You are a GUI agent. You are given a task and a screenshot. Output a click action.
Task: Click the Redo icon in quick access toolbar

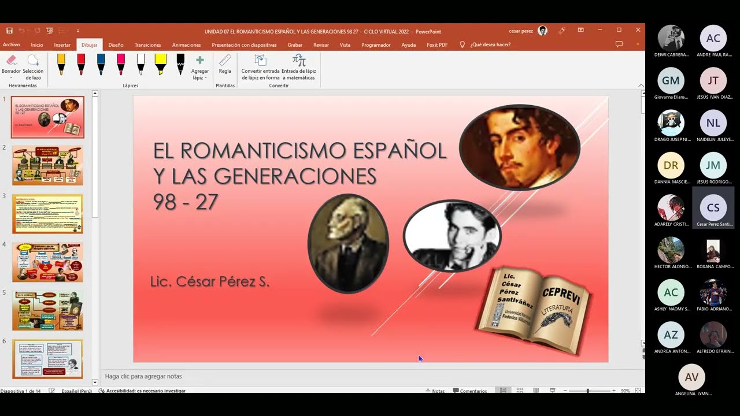37,31
